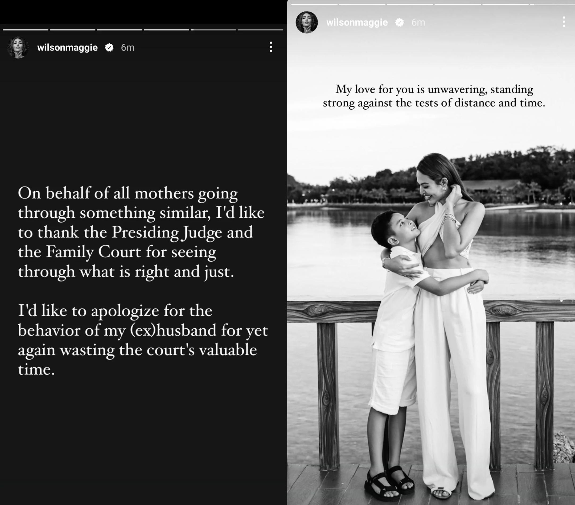Tap the 'My love for you is unwavering' caption
This screenshot has width=575, height=505.
coord(434,96)
